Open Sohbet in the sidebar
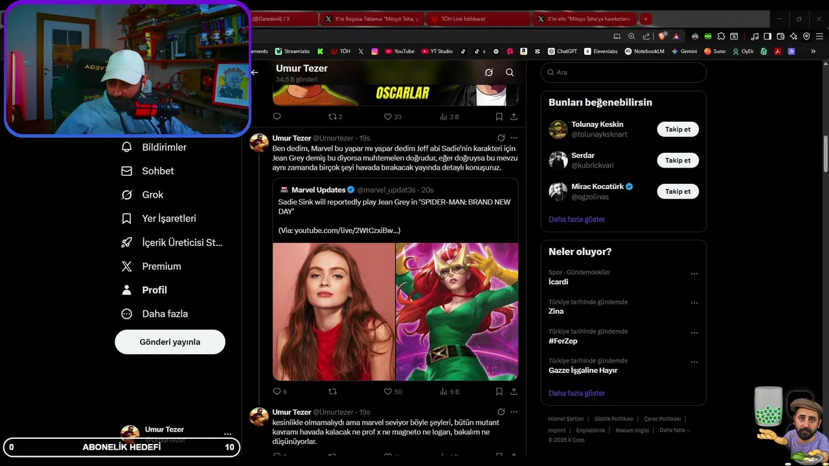Image resolution: width=829 pixels, height=466 pixels. point(148,171)
